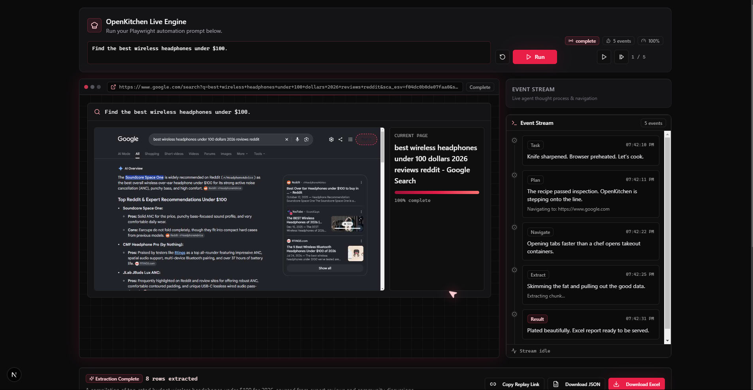
Task: Click the browser preview URL bar
Action: point(284,87)
